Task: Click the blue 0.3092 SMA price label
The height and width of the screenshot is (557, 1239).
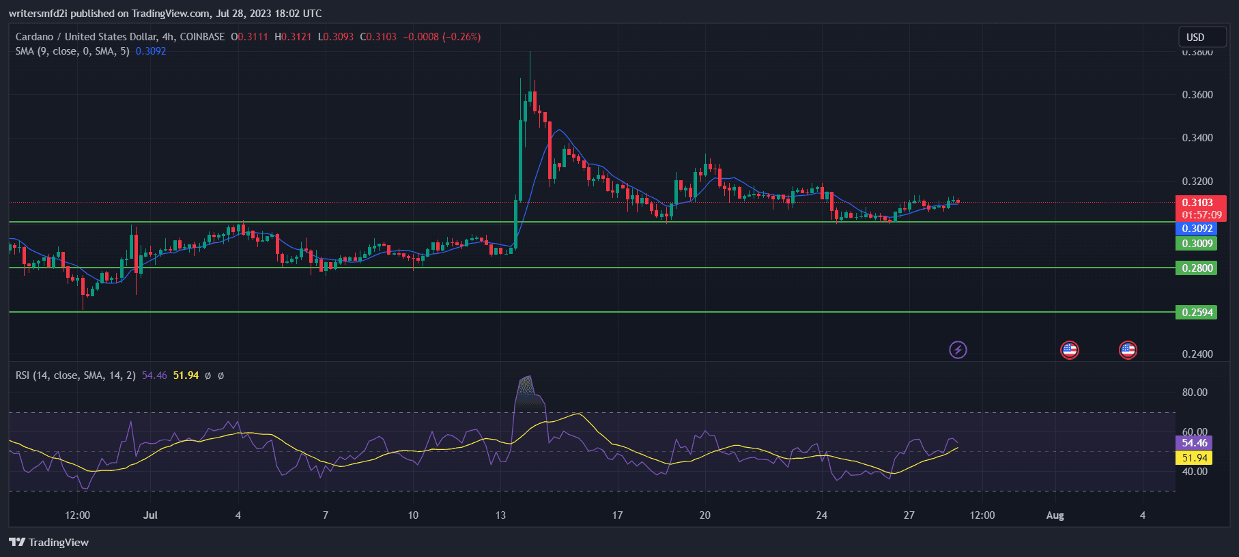Action: [1197, 229]
